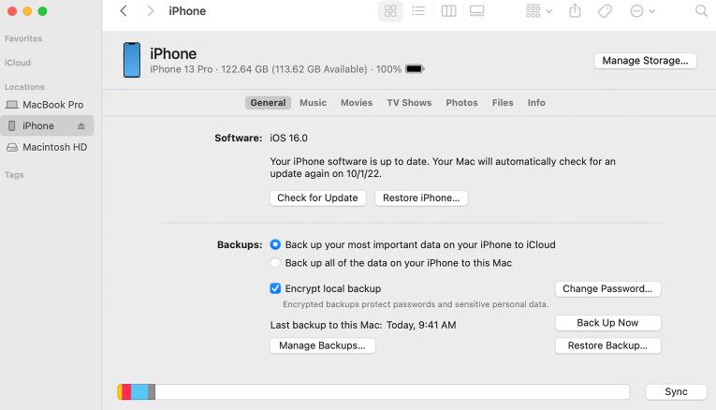Switch to the Info tab

[x=536, y=103]
